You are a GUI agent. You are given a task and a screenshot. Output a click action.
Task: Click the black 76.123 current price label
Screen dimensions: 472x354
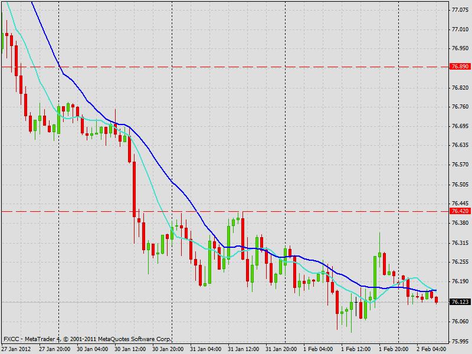click(460, 301)
